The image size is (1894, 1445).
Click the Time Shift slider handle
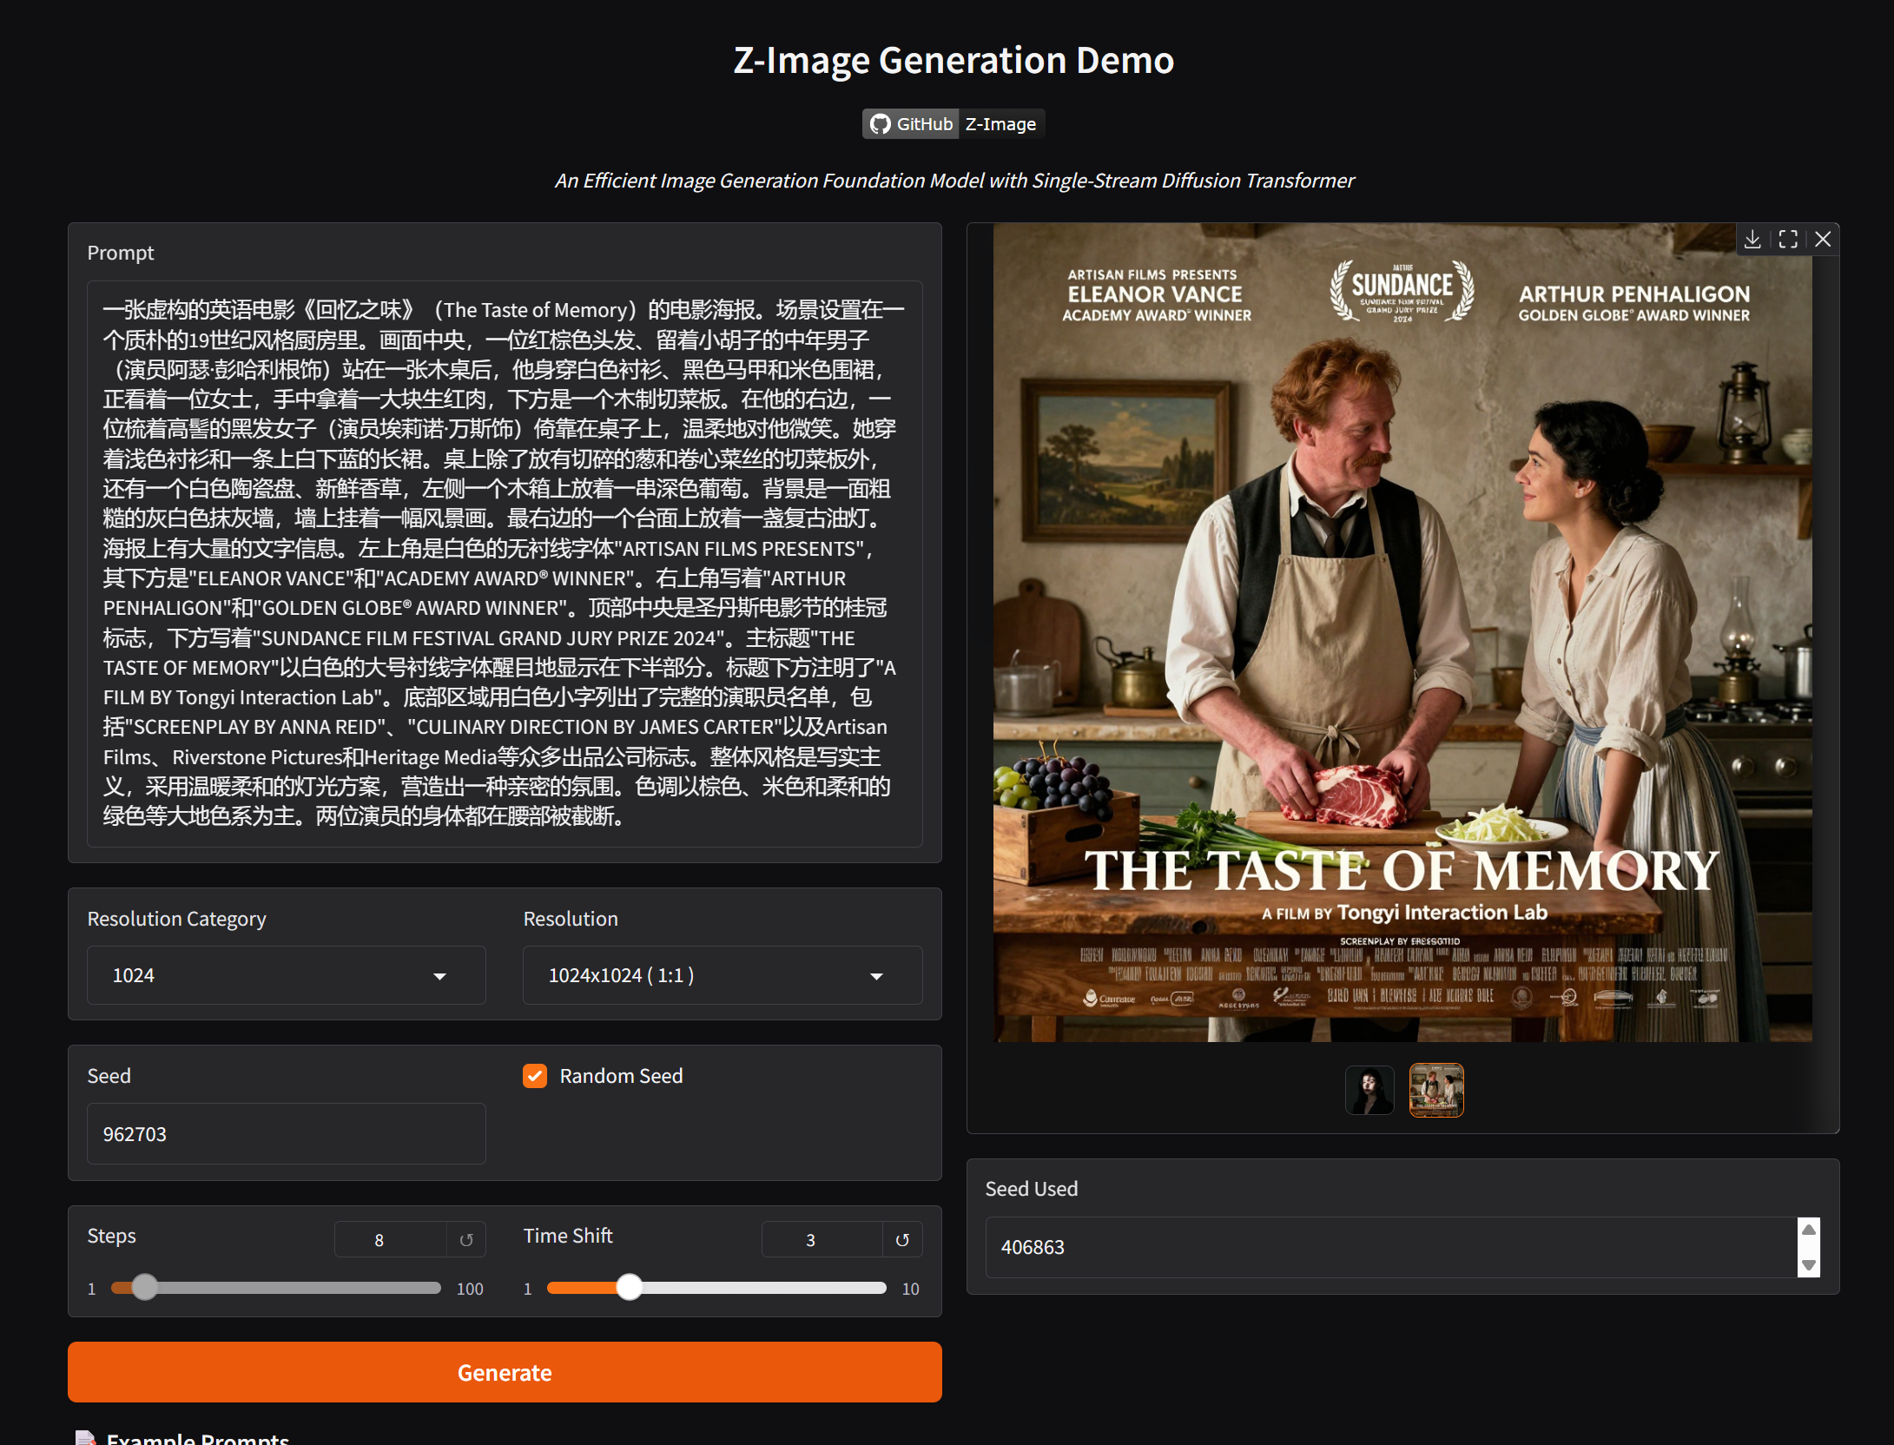[630, 1287]
